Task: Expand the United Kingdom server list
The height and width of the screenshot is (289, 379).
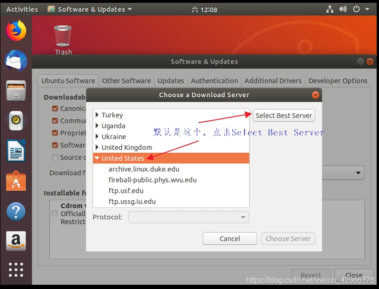Action: point(97,147)
